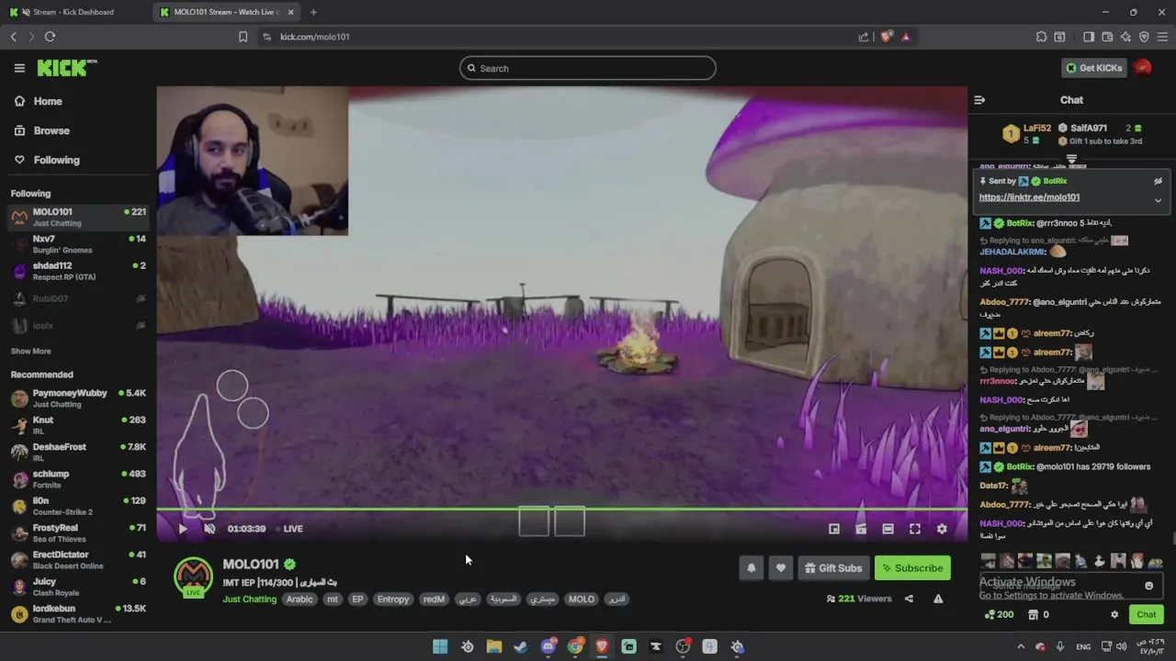Viewport: 1176px width, 661px height.
Task: Share the stream icon
Action: [x=909, y=599]
